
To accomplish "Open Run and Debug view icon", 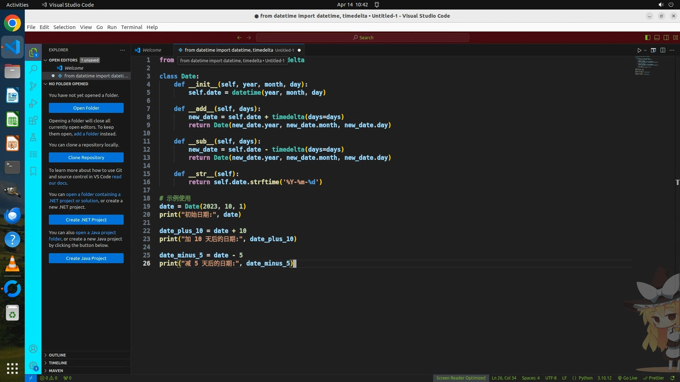I will 33,103.
